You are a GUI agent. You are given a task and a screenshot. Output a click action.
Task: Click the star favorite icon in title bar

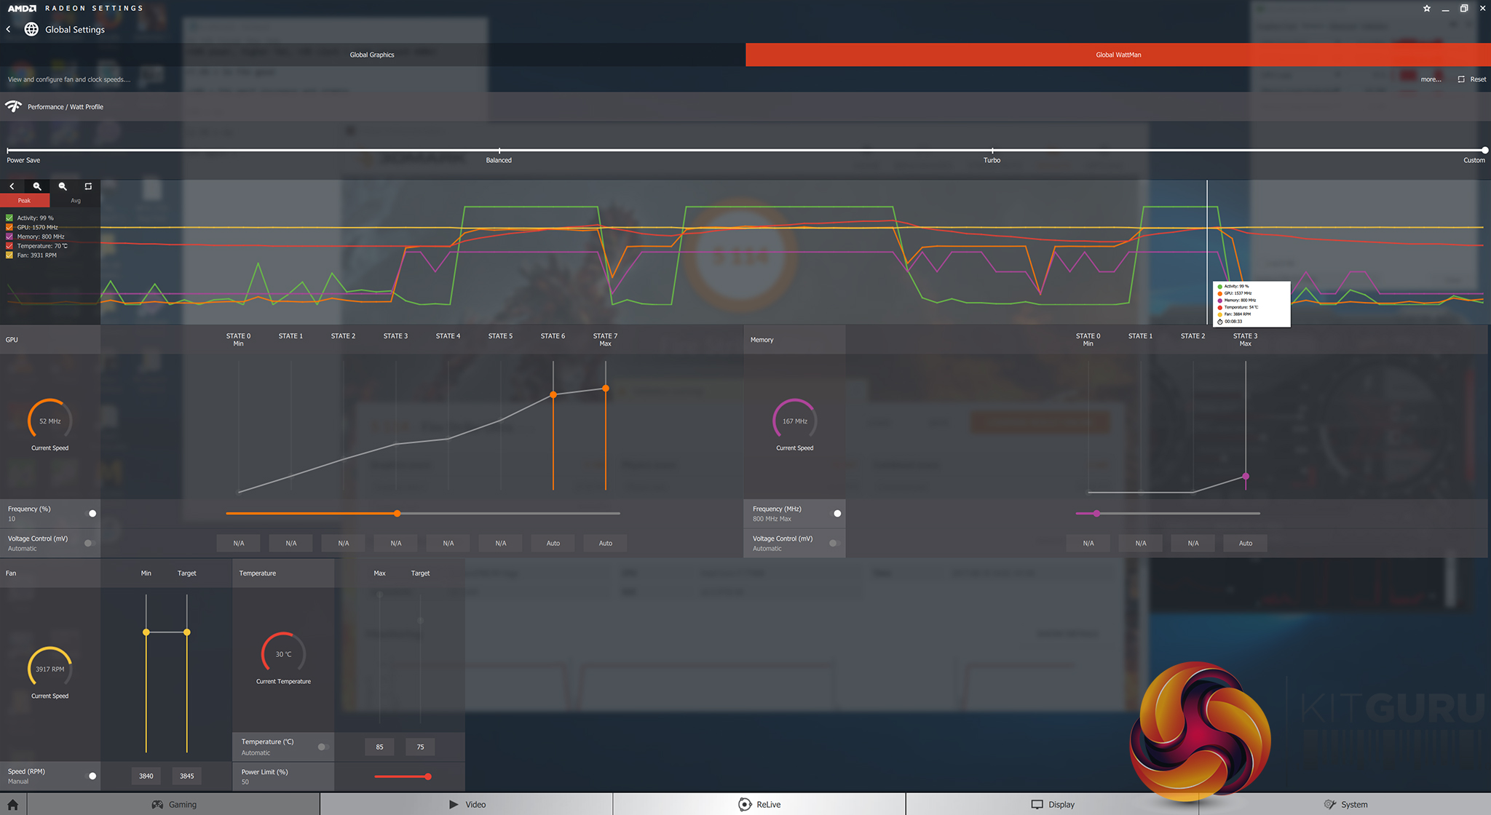point(1427,8)
